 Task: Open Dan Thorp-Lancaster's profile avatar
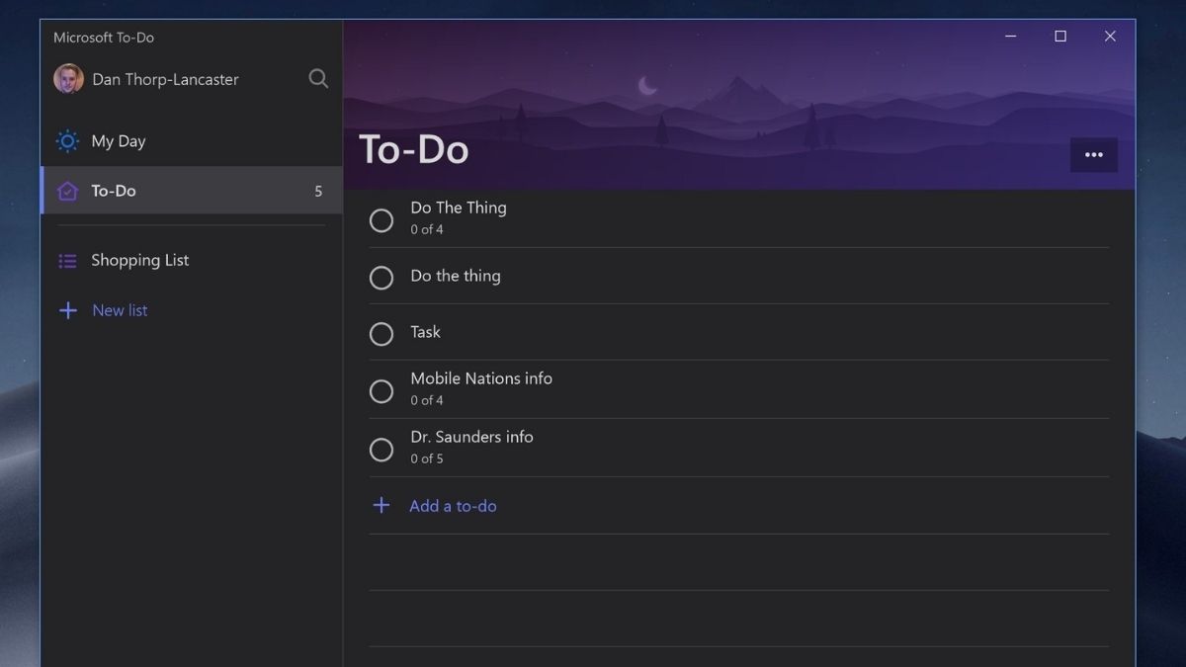tap(68, 79)
